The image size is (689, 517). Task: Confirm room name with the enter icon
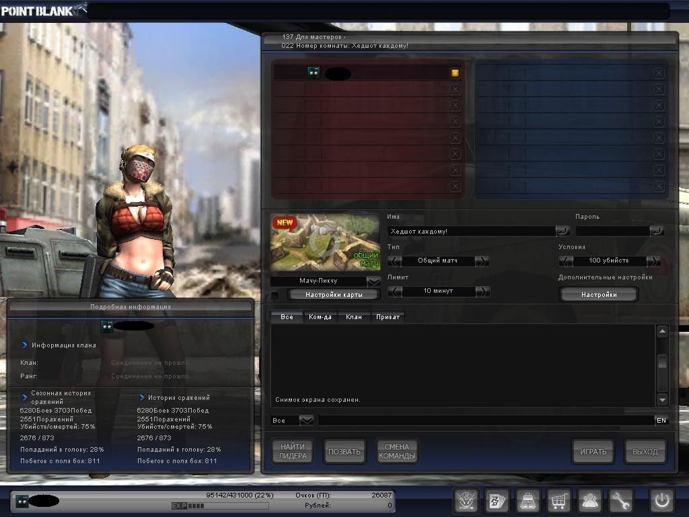tap(562, 231)
